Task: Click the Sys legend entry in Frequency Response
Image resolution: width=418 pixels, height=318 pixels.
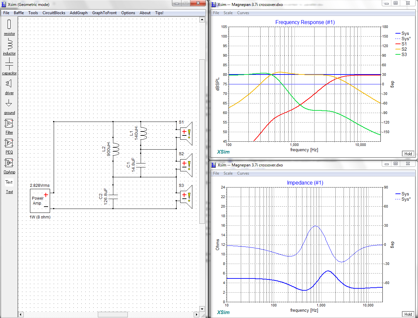Action: pos(402,33)
